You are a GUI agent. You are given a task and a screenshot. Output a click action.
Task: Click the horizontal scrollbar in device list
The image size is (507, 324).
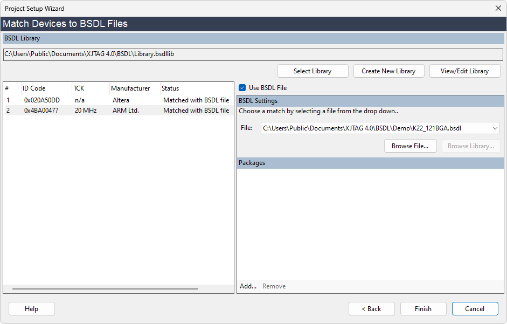point(105,289)
